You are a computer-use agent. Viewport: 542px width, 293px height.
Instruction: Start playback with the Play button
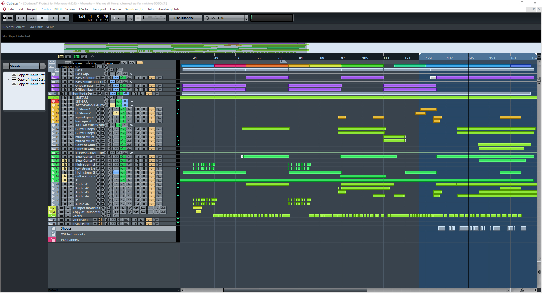(53, 18)
